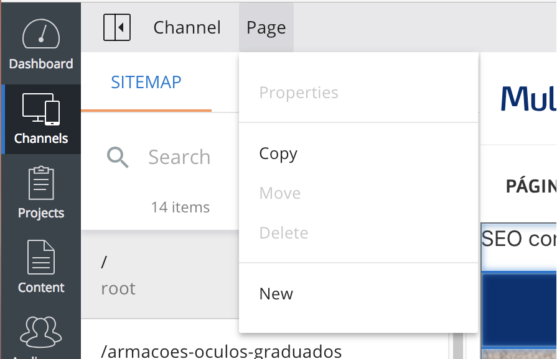Click the sitemap list scrollbar

pyautogui.click(x=458, y=346)
